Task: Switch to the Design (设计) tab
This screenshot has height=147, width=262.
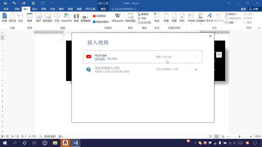Action: point(34,9)
